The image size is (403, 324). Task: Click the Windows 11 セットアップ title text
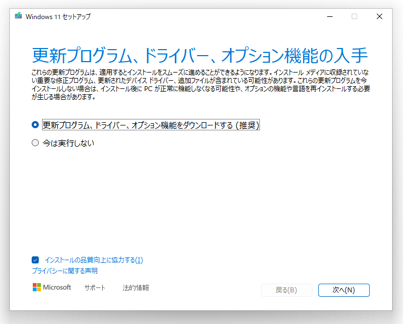(x=58, y=17)
